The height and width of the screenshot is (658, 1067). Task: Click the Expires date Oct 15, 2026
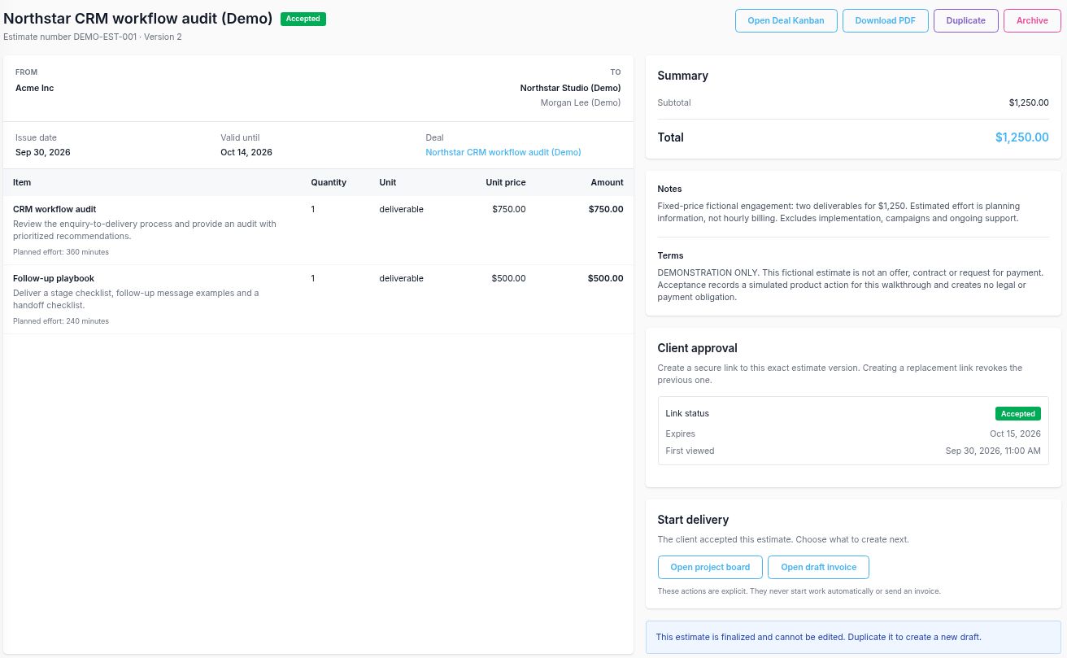pyautogui.click(x=1015, y=434)
